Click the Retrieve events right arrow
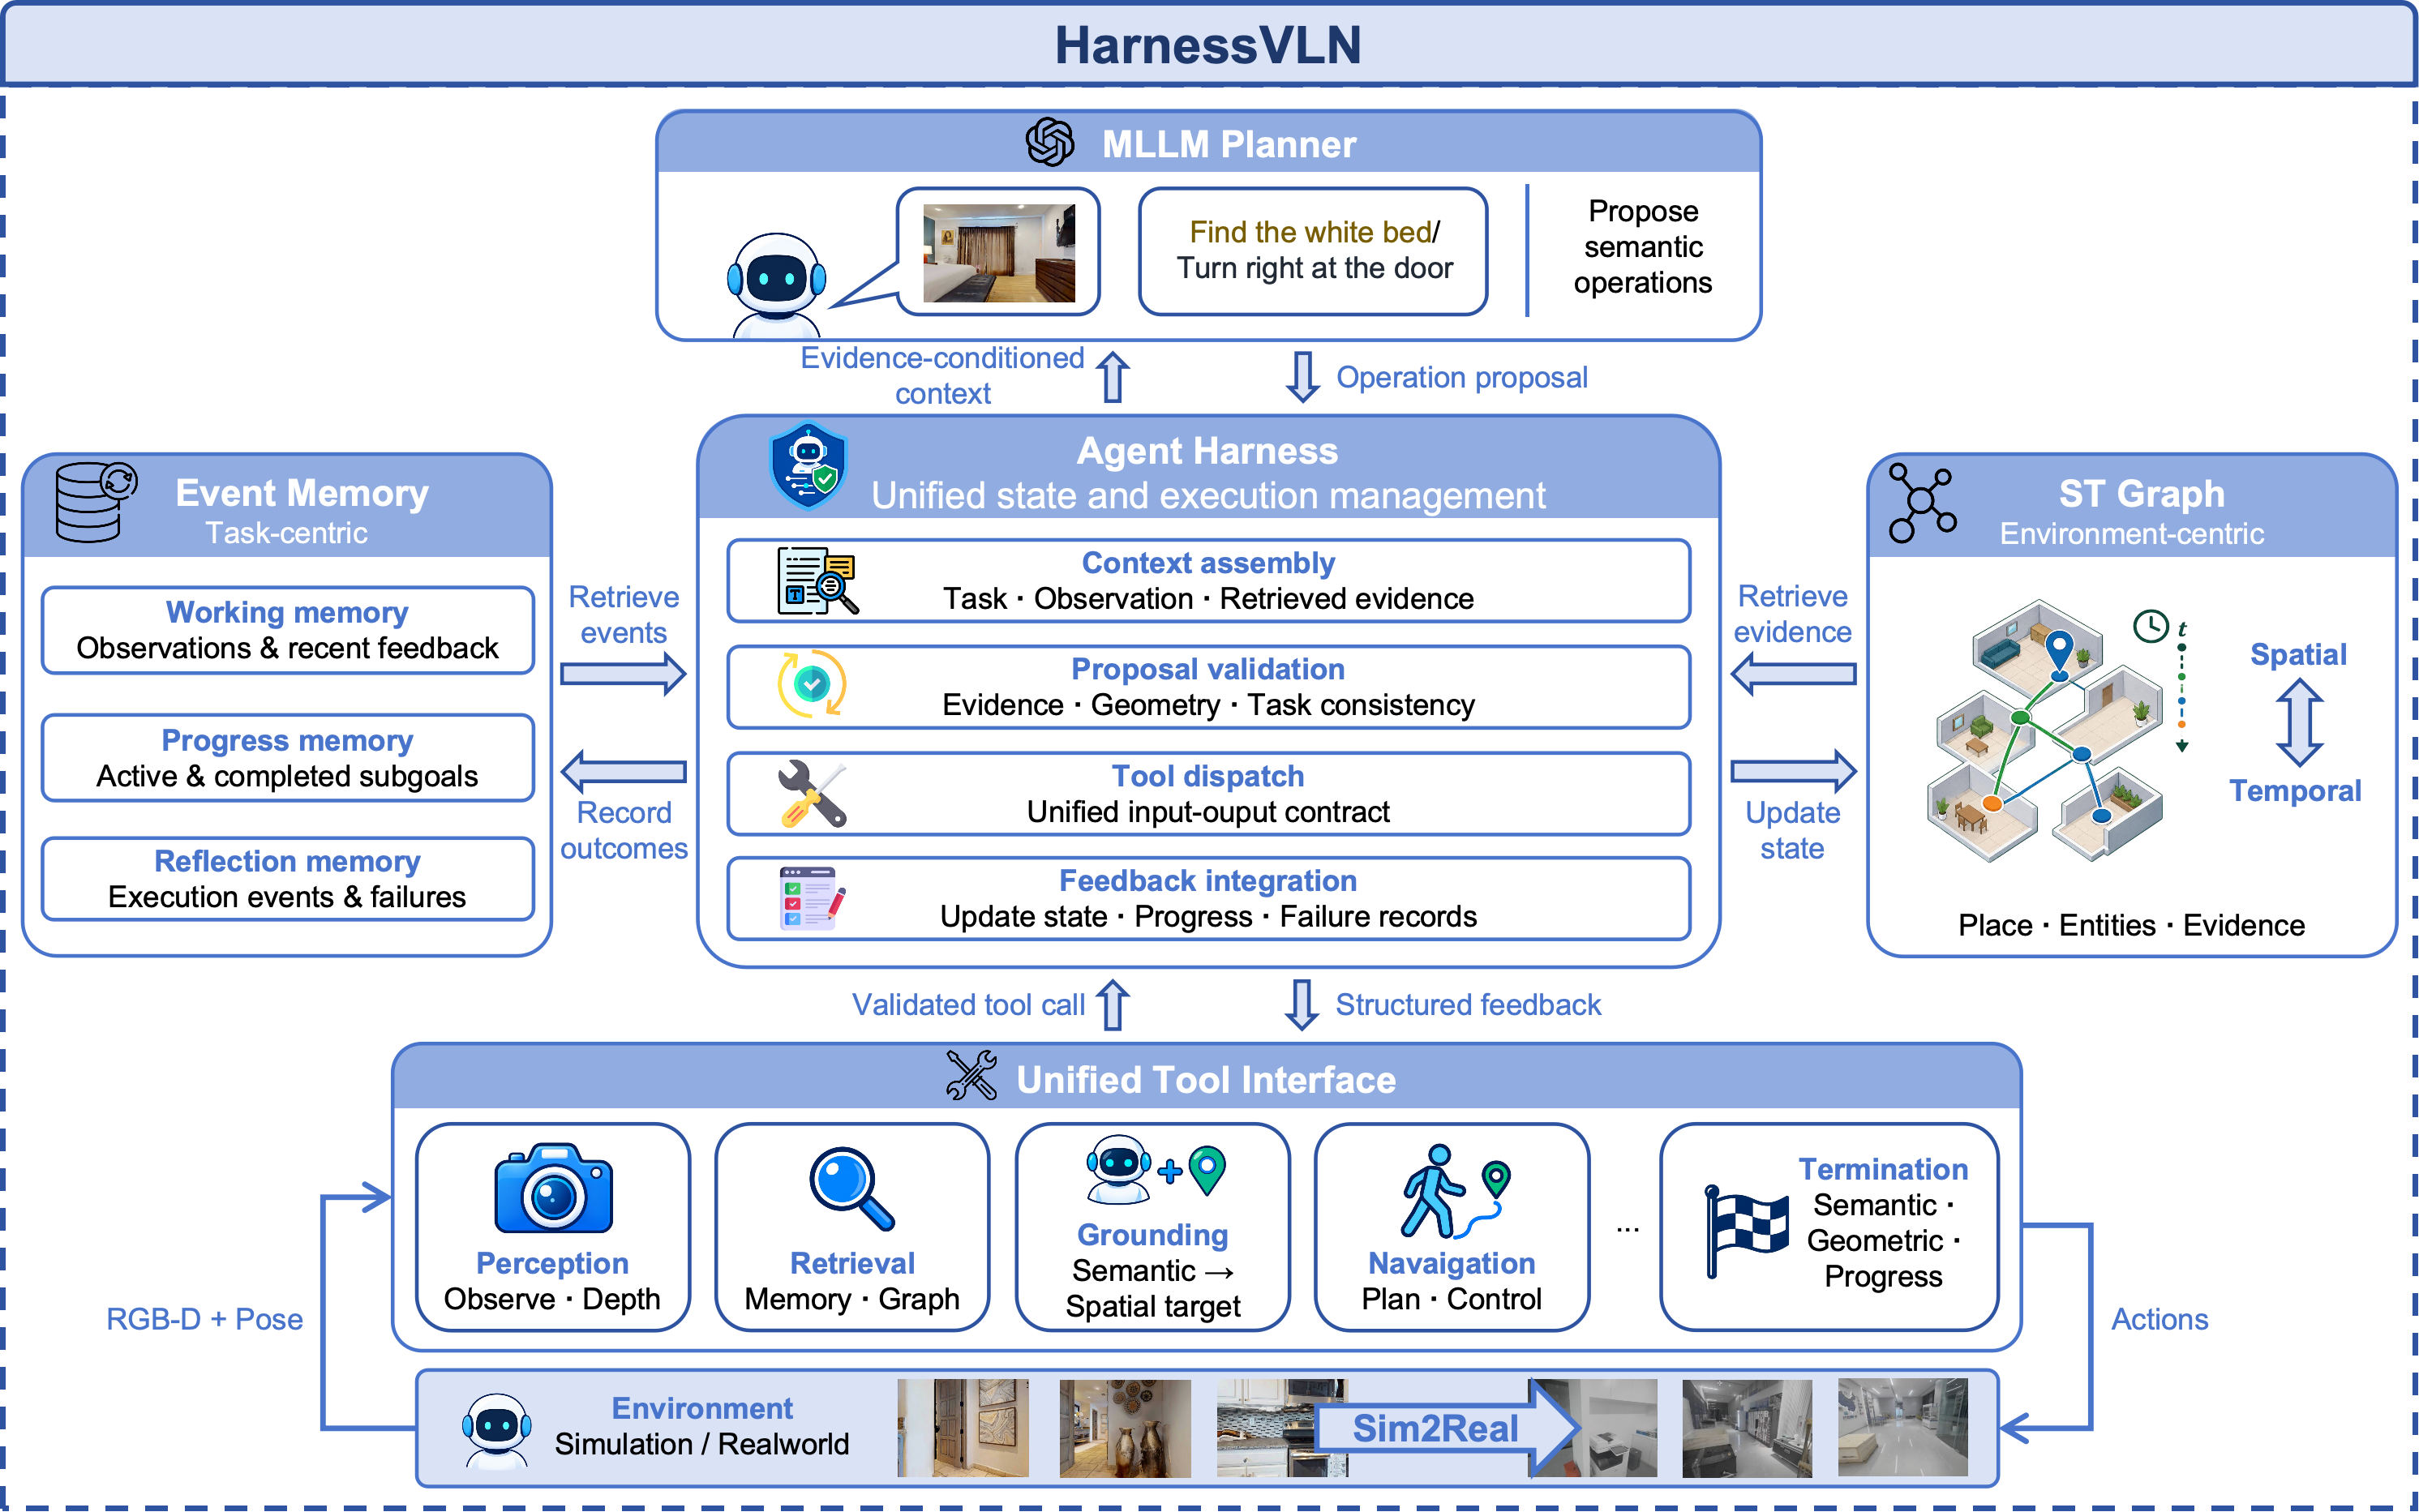2419x1512 pixels. click(623, 674)
